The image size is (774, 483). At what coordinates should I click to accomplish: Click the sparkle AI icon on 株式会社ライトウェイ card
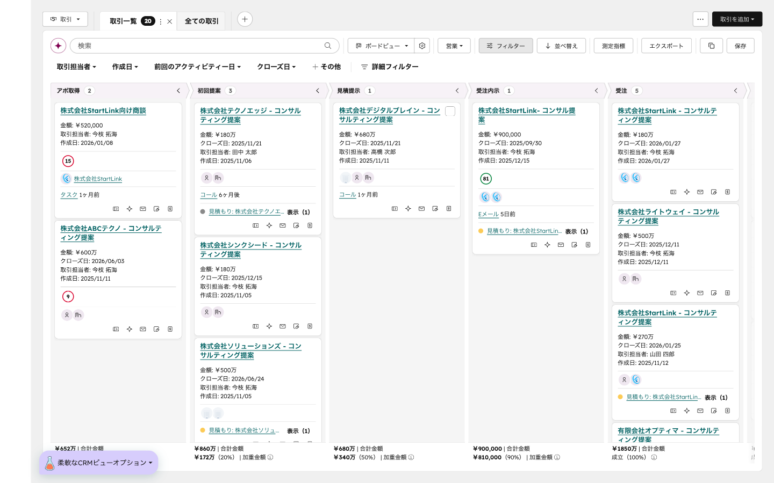pos(686,293)
